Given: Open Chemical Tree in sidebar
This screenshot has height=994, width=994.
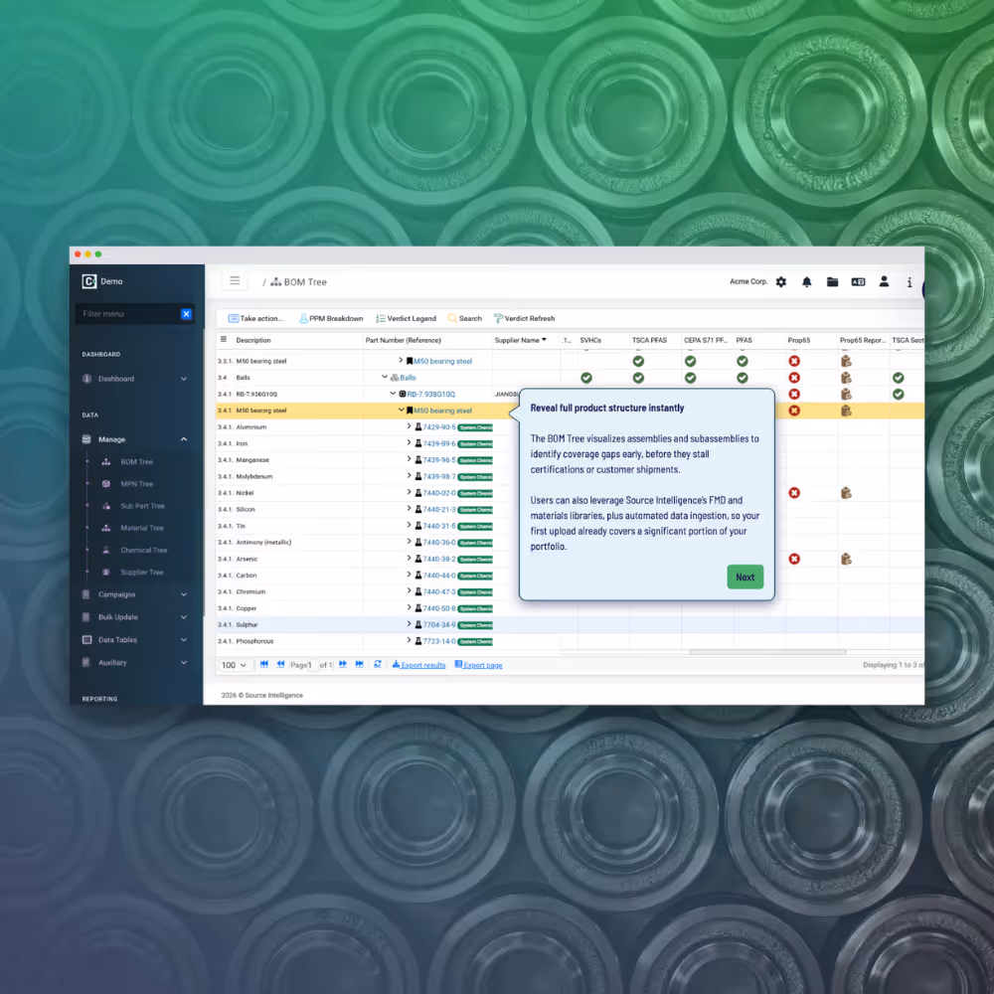Looking at the screenshot, I should 143,551.
